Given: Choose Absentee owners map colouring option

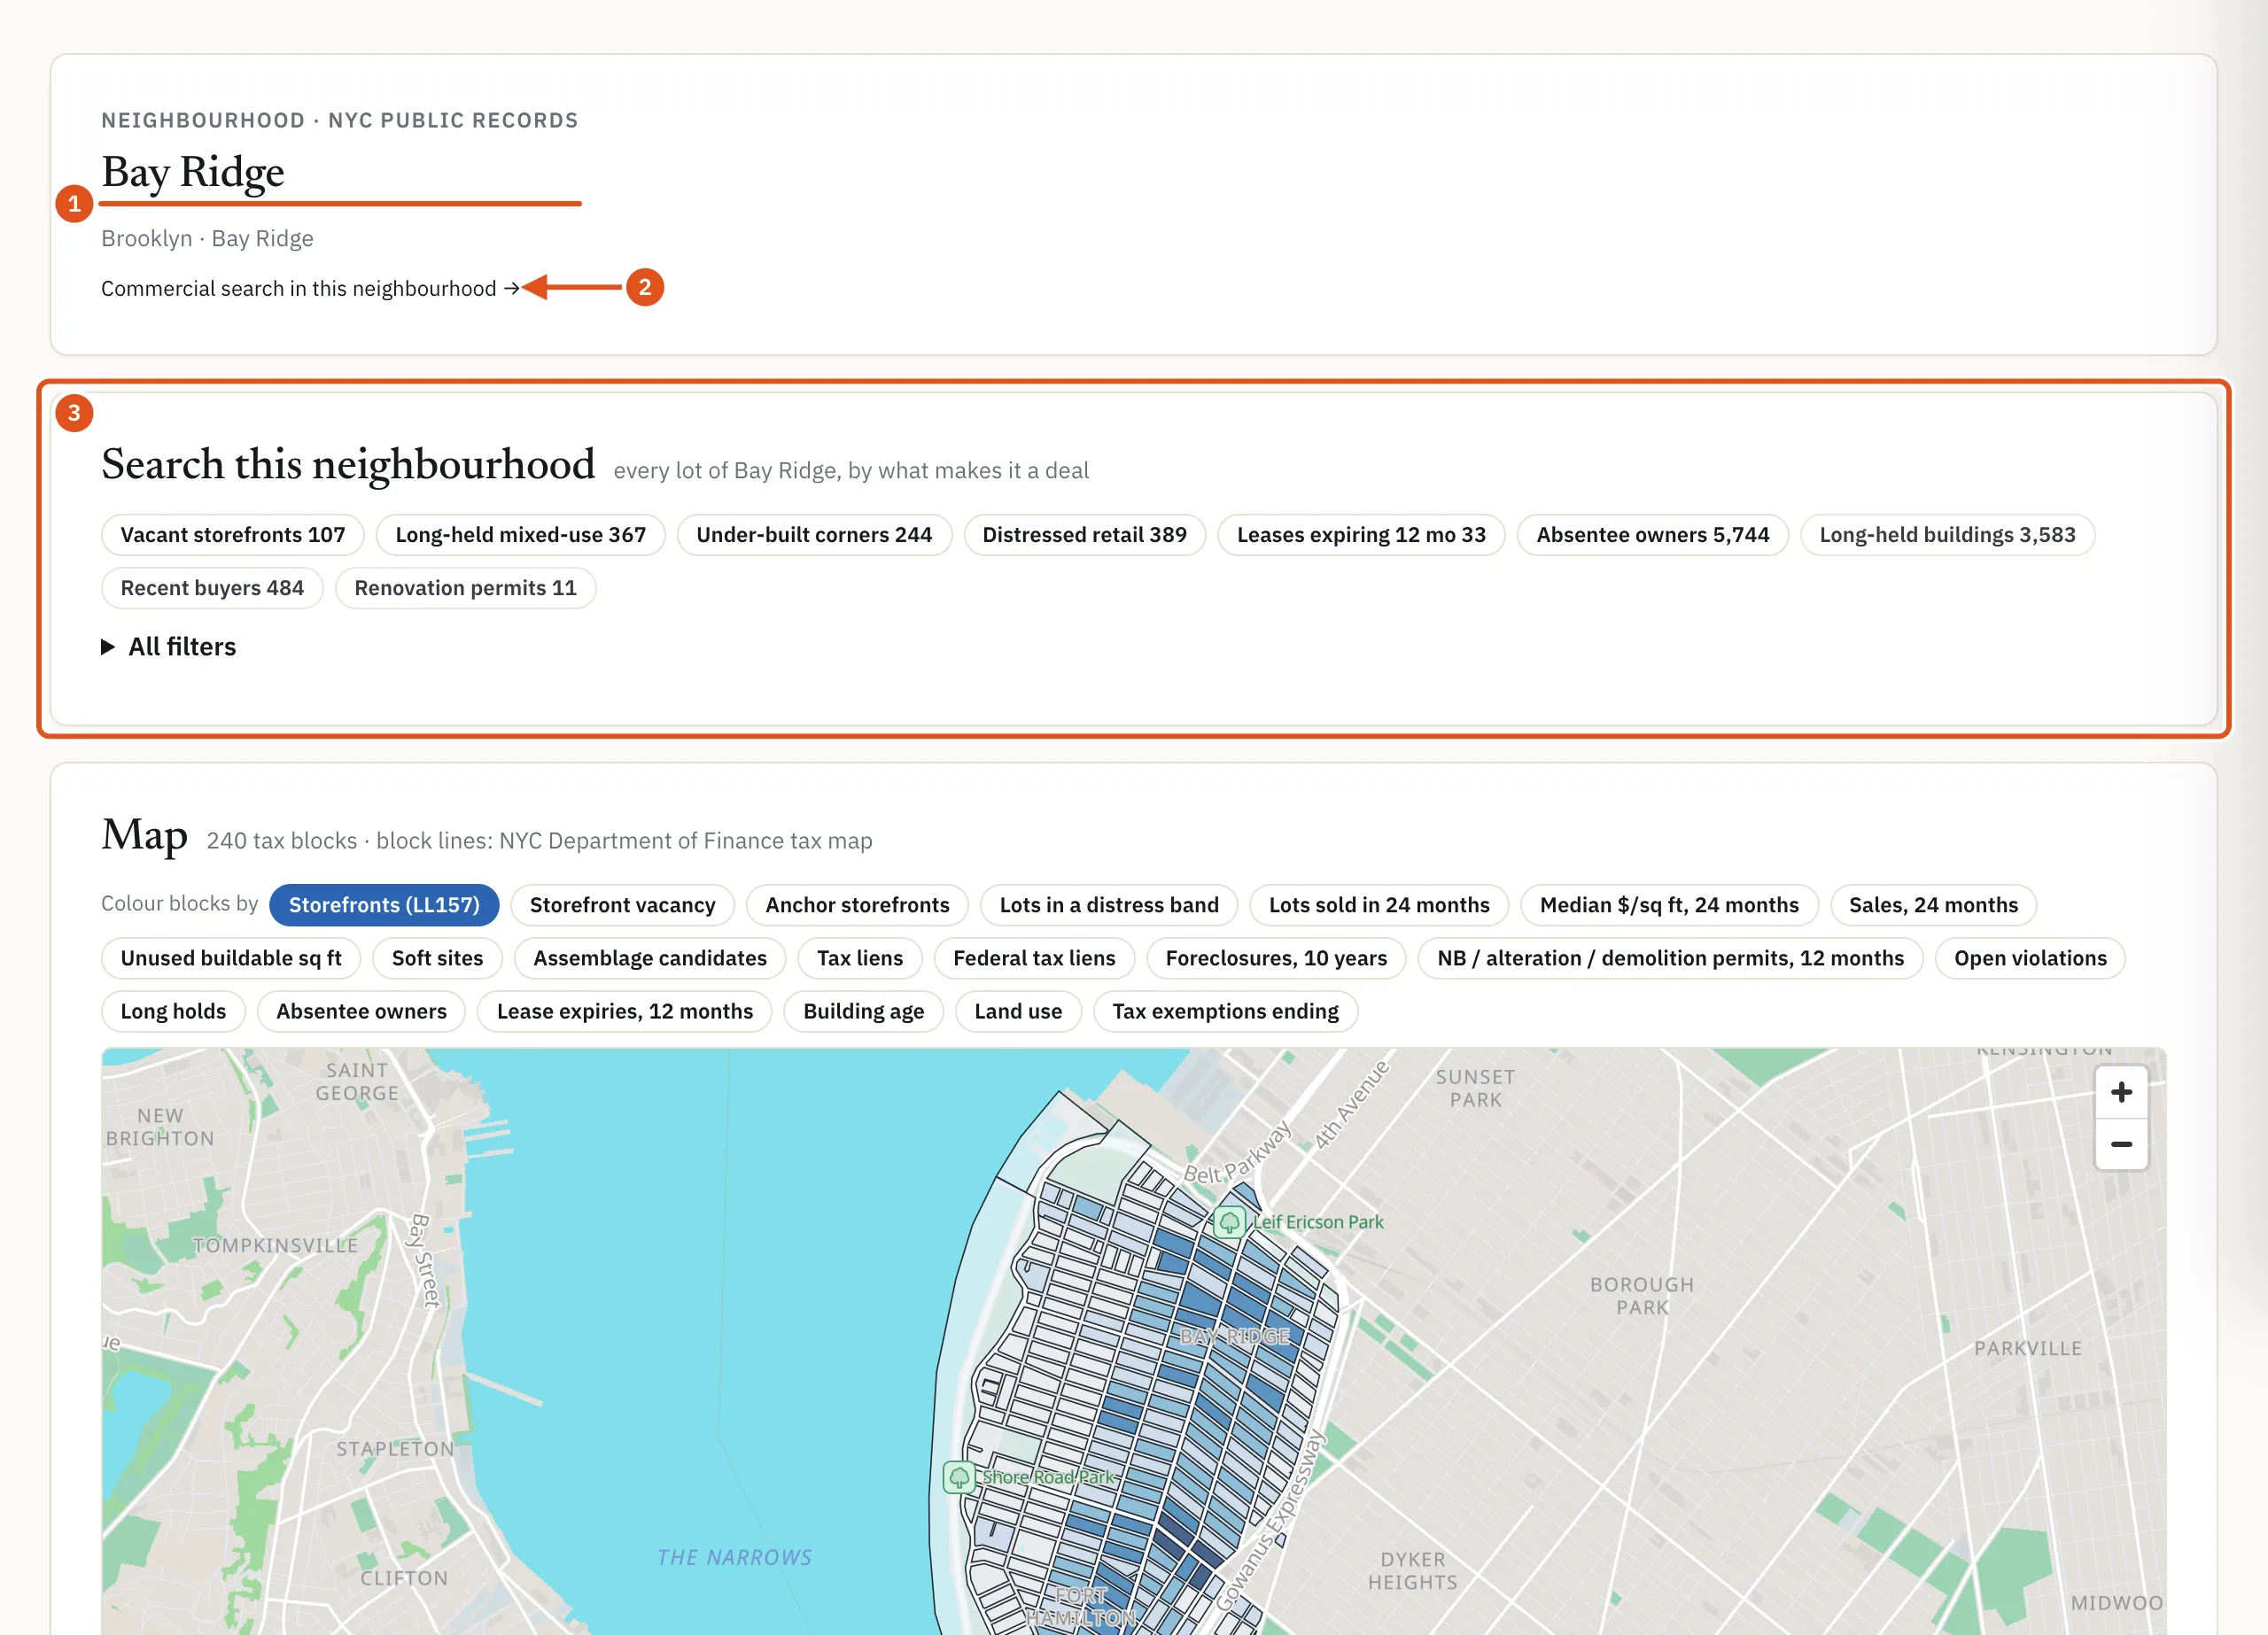Looking at the screenshot, I should [361, 1011].
